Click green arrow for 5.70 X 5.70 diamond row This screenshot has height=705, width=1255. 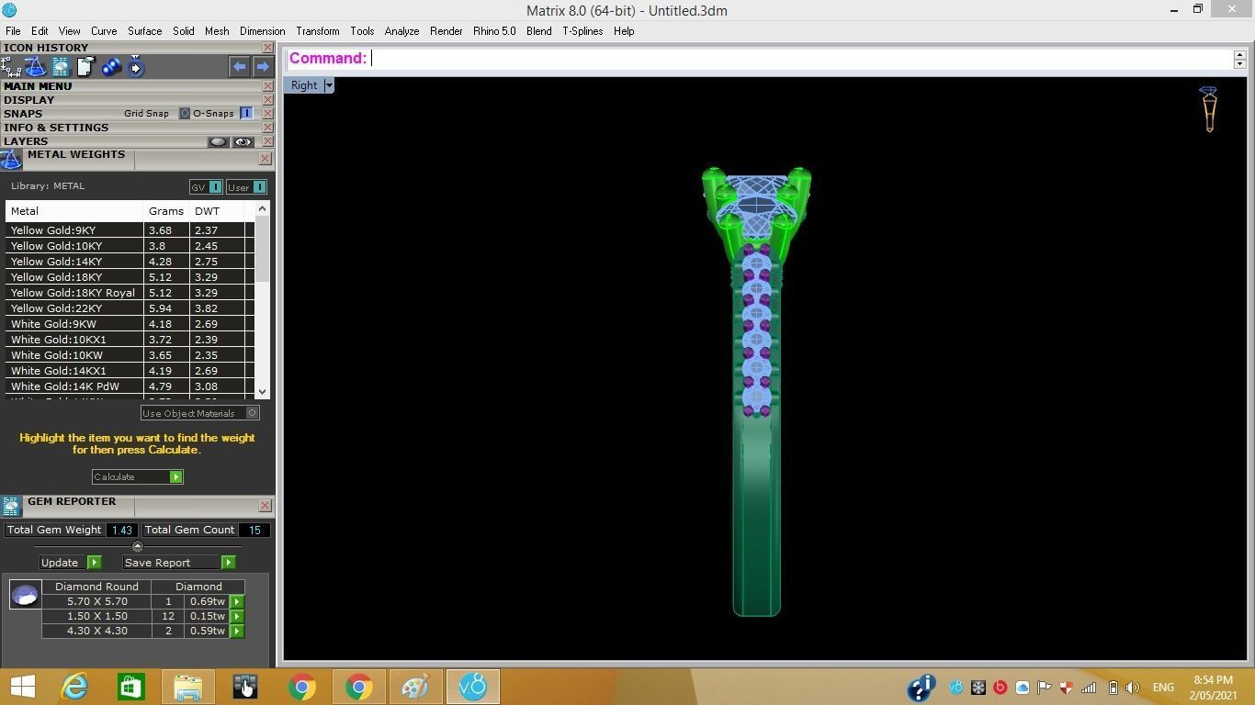[x=237, y=602]
